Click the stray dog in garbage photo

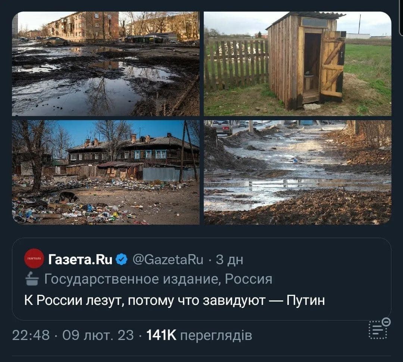pyautogui.click(x=68, y=197)
